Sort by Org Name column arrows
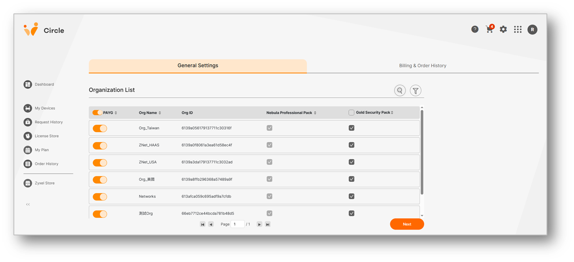The width and height of the screenshot is (574, 262). point(160,113)
